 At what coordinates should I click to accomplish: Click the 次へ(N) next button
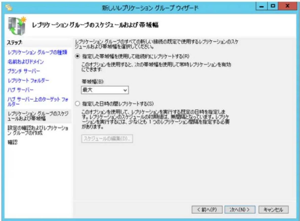coord(240,210)
